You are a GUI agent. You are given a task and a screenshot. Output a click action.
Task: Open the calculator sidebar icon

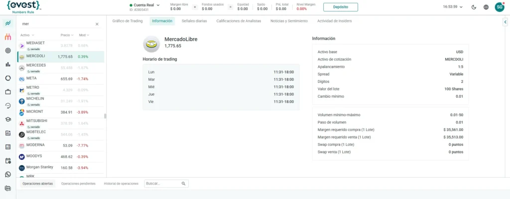point(8,147)
